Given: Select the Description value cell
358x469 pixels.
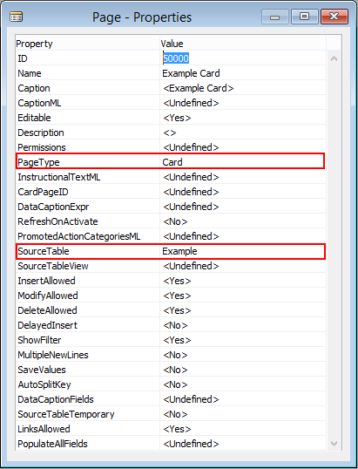Looking at the screenshot, I should pyautogui.click(x=243, y=133).
